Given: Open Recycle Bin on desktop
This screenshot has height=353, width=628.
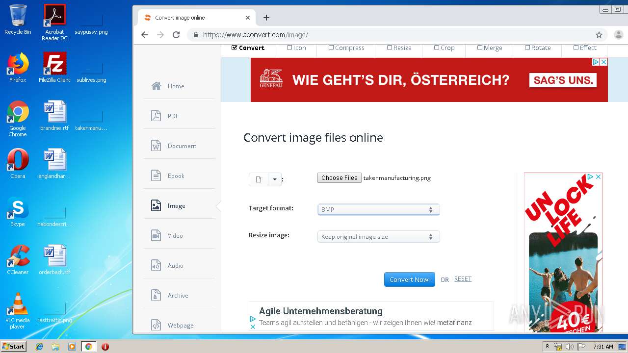Looking at the screenshot, I should coord(18,20).
